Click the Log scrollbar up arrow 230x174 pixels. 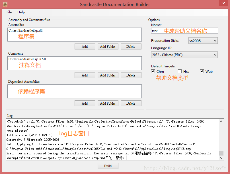pyautogui.click(x=221, y=121)
